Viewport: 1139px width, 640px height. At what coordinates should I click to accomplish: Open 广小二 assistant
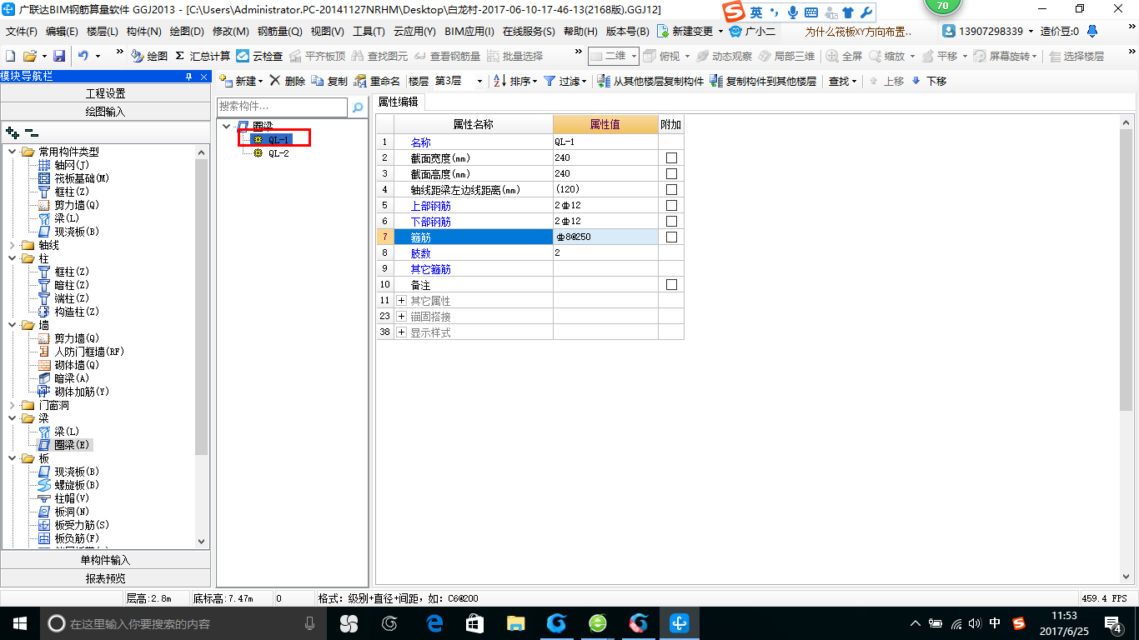click(753, 31)
